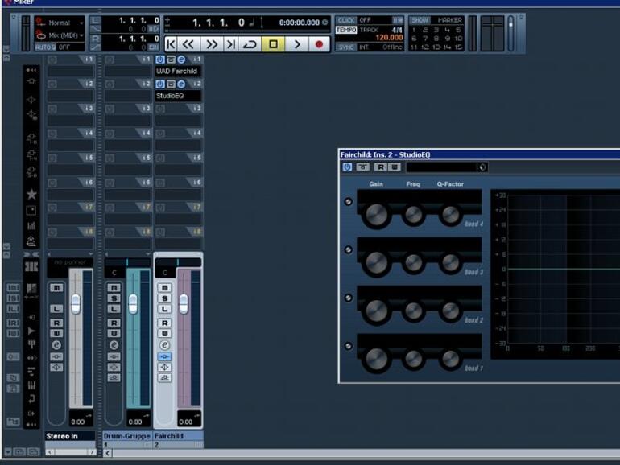This screenshot has height=465, width=620.
Task: Click the Fast Forward transport button
Action: 211,44
